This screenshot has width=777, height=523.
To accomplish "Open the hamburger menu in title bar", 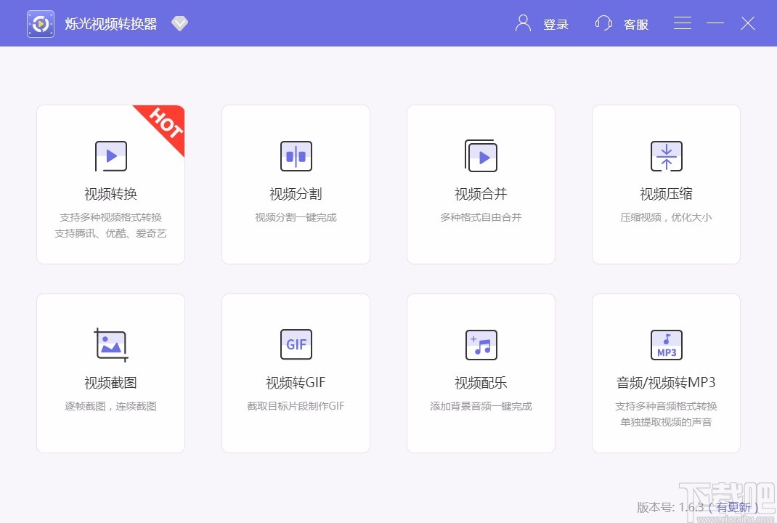I will [682, 23].
